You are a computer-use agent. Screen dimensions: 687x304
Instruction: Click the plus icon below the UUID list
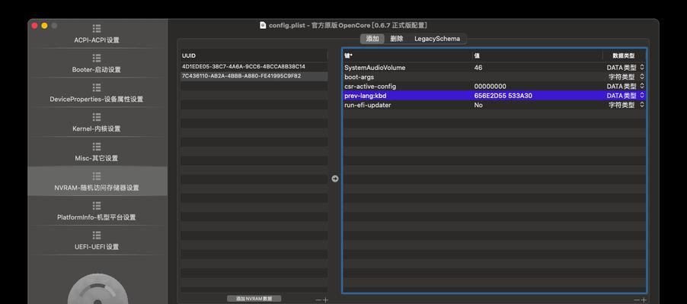point(325,299)
